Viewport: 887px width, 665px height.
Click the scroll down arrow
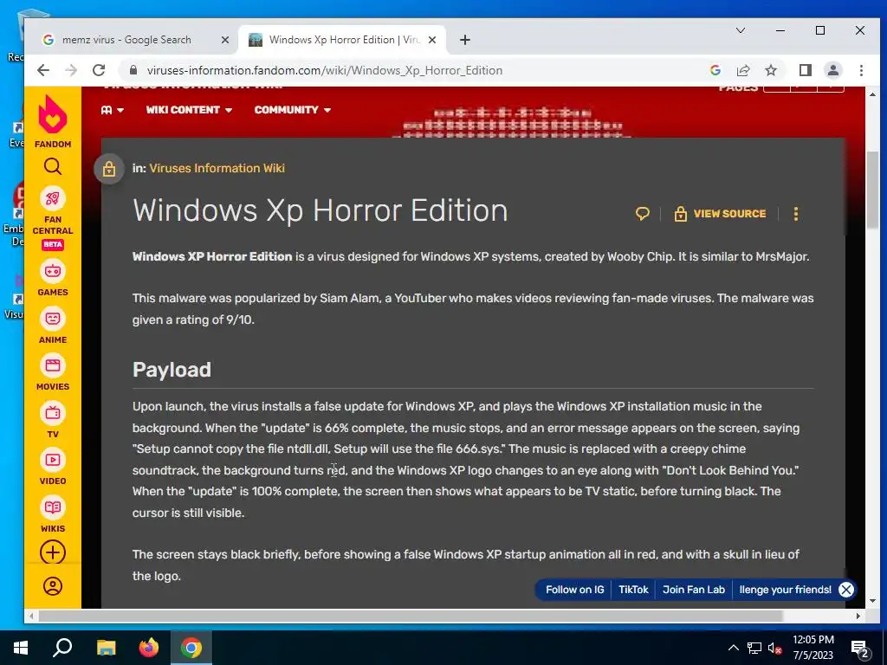(x=871, y=601)
